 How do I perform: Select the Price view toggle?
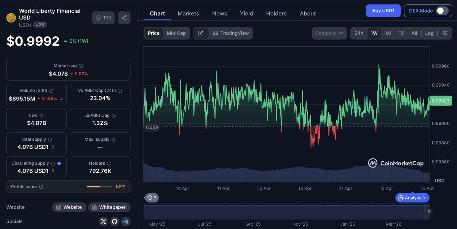[x=153, y=33]
